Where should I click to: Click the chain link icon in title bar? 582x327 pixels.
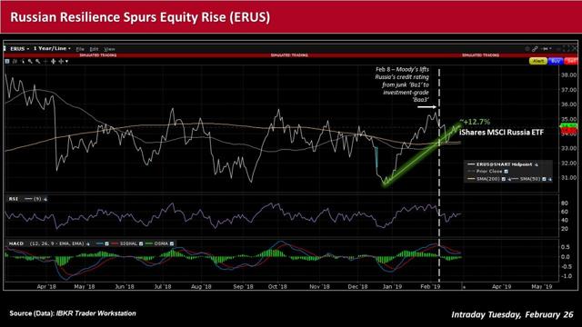click(535, 49)
